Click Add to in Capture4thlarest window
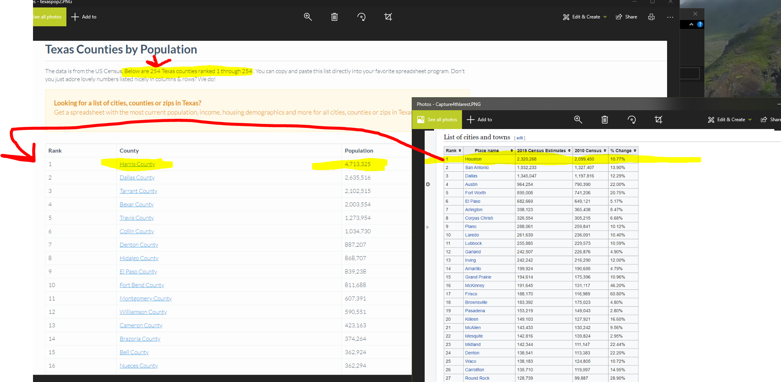The width and height of the screenshot is (781, 382). coord(479,120)
